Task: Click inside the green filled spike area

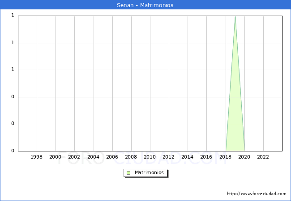Action: click(x=235, y=112)
